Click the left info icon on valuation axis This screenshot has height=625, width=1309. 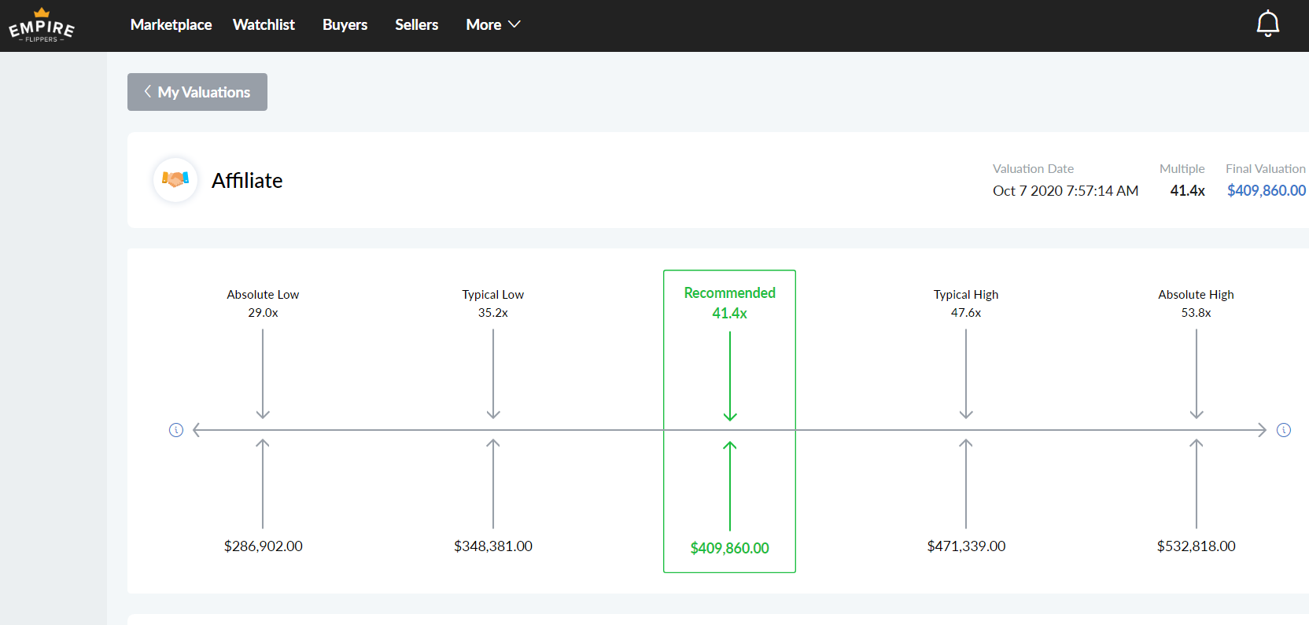pyautogui.click(x=176, y=430)
